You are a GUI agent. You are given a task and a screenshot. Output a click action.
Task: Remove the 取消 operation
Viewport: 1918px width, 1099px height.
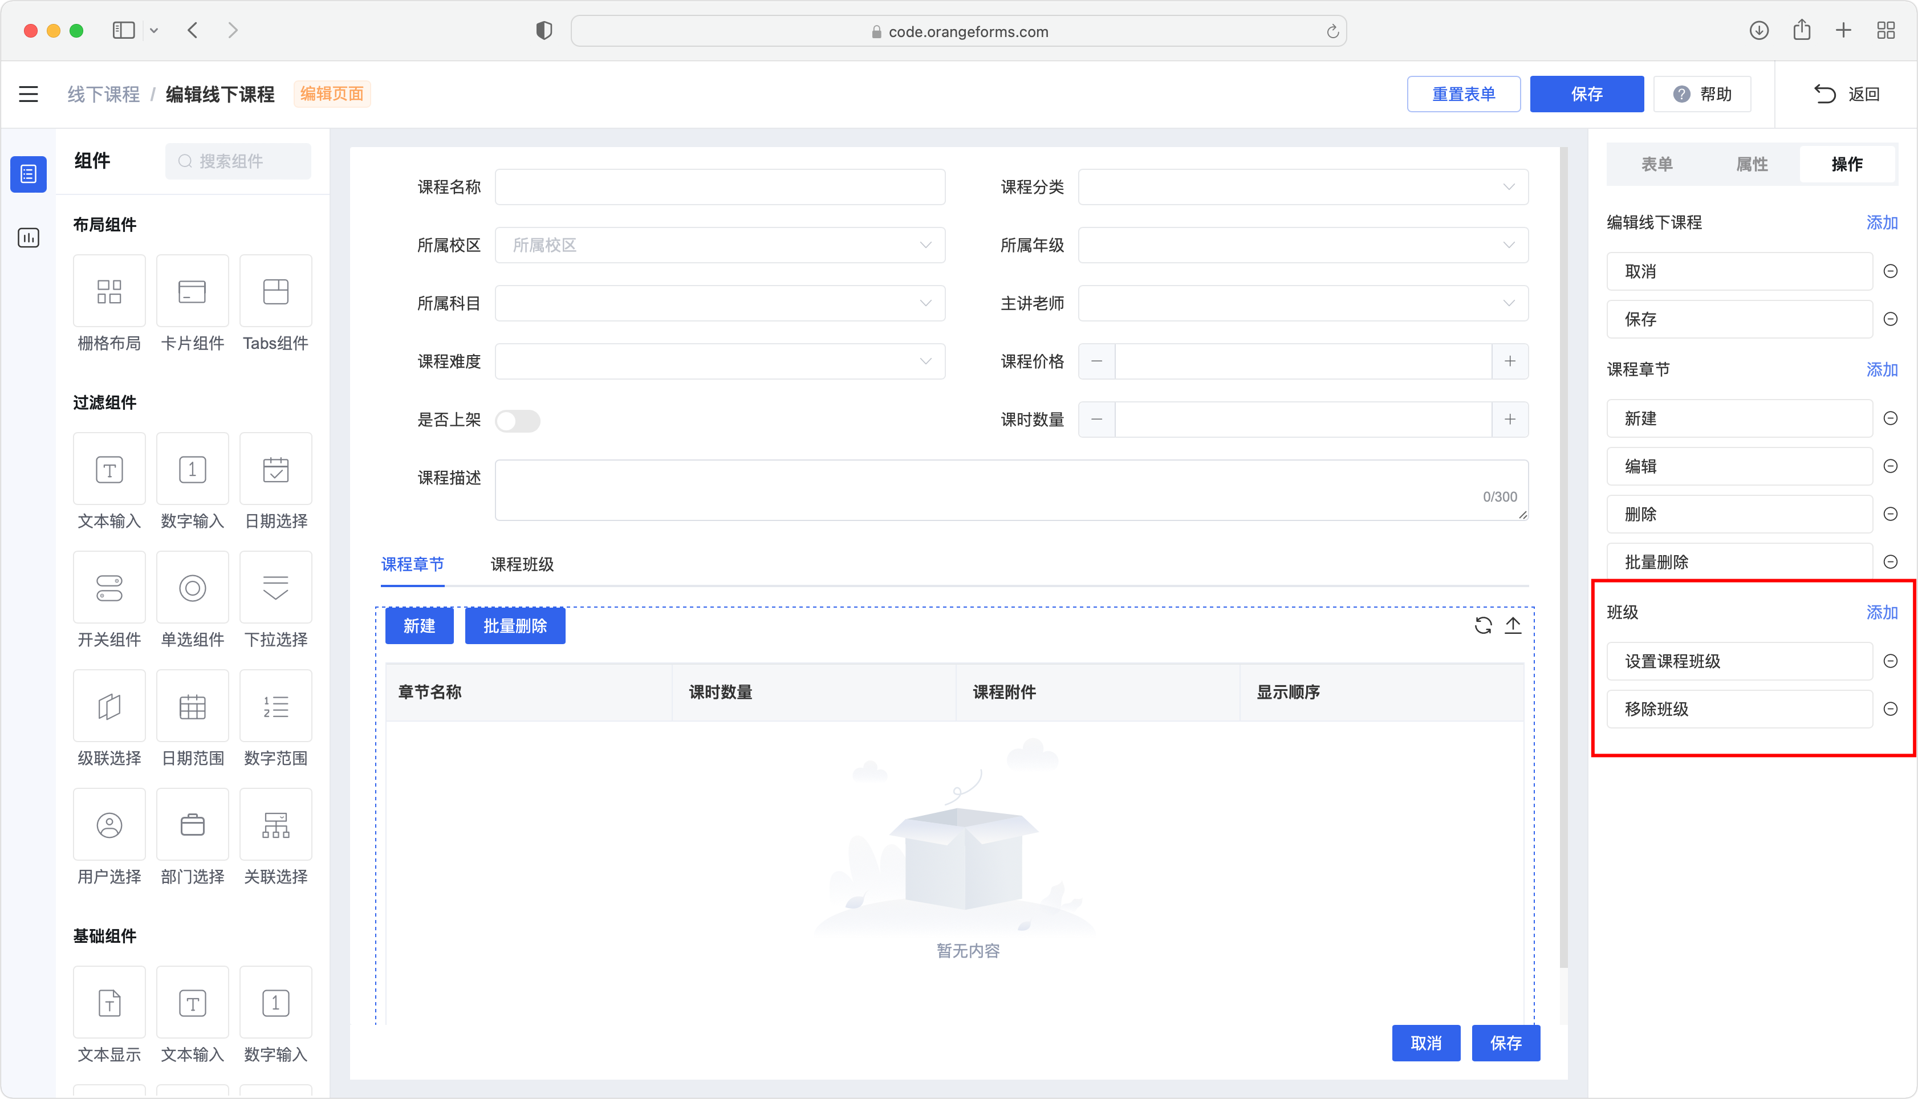click(x=1891, y=271)
